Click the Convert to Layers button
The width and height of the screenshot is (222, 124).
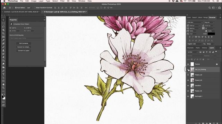pyautogui.click(x=24, y=51)
